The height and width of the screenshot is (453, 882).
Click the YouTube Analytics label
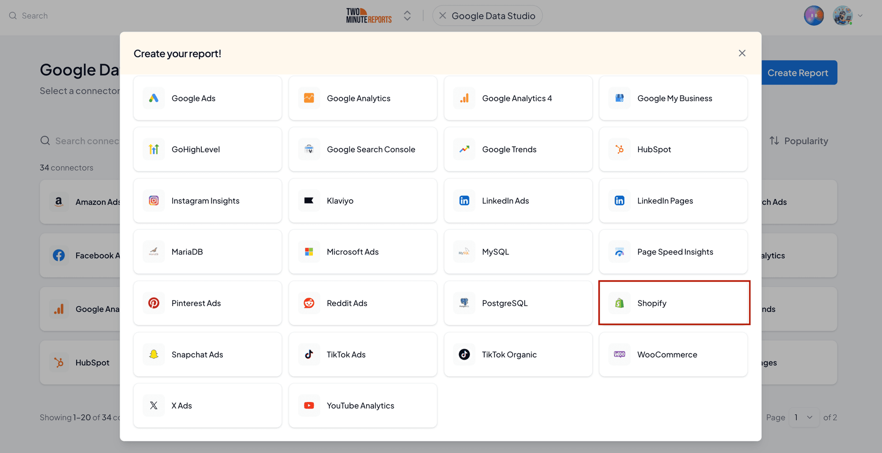tap(361, 406)
